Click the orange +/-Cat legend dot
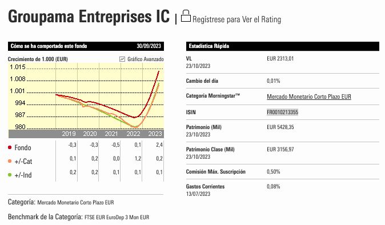Viewport: 385px width, 225px height. [10, 161]
